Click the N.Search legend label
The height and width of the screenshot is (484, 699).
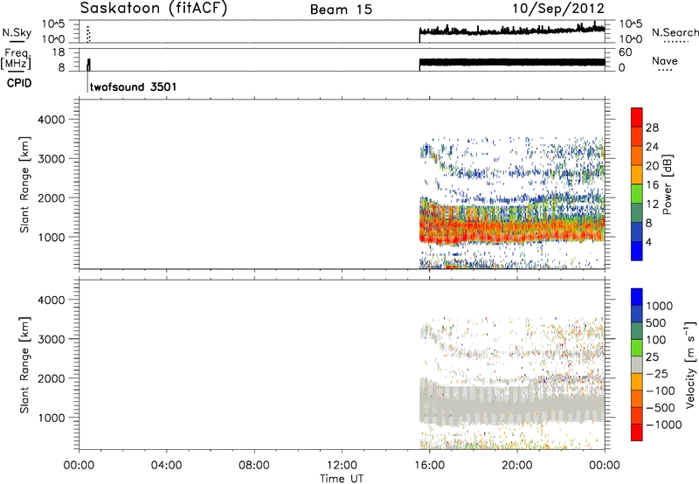675,32
